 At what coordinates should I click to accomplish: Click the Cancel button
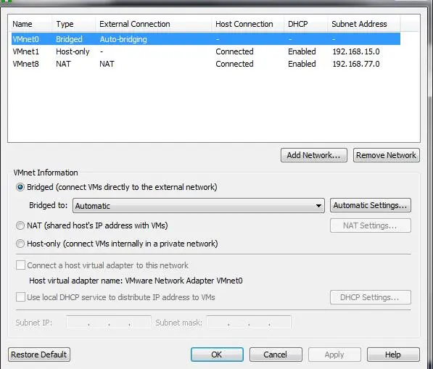(x=276, y=355)
